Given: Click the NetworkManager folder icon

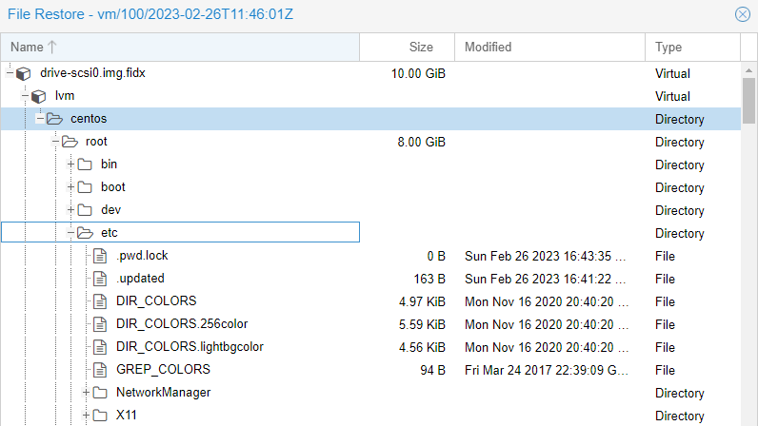Looking at the screenshot, I should click(x=100, y=393).
